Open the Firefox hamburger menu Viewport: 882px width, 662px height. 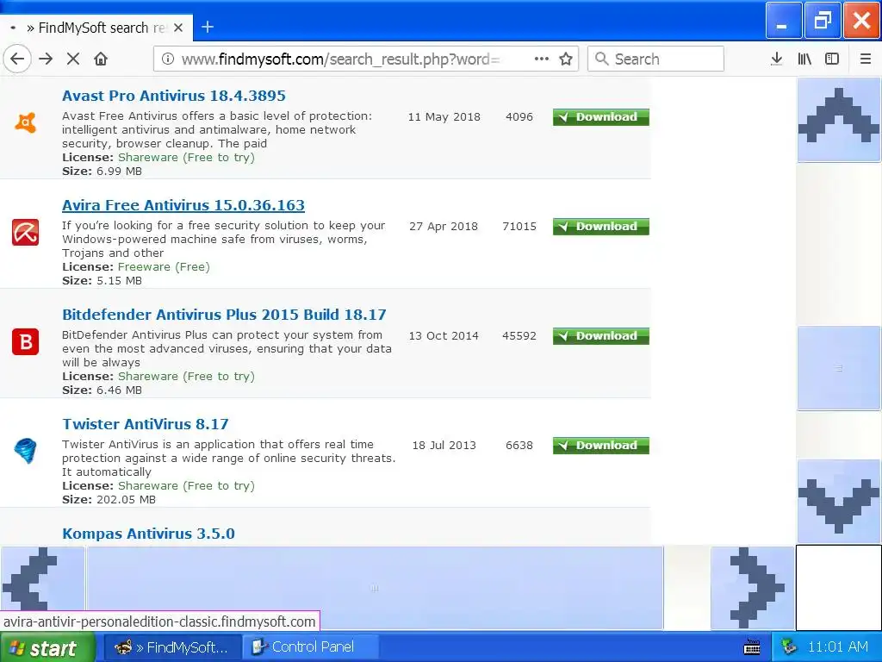(865, 59)
